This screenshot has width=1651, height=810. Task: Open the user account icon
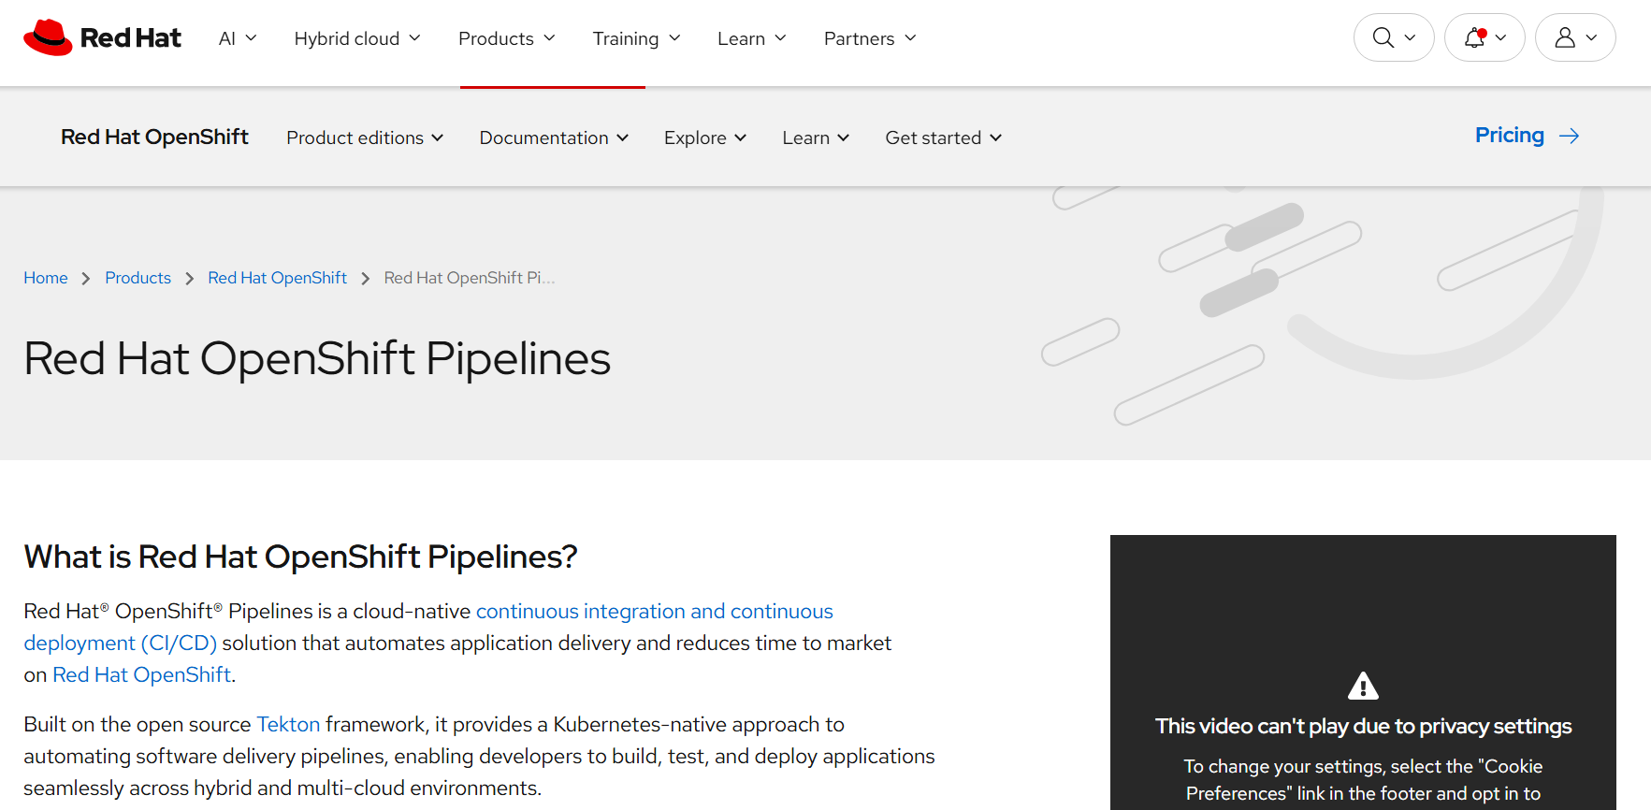tap(1565, 37)
